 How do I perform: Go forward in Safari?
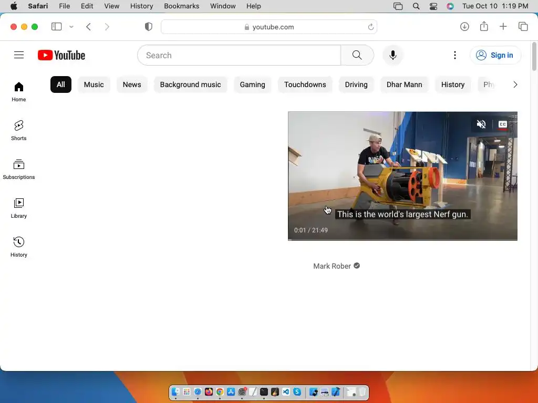coord(107,27)
